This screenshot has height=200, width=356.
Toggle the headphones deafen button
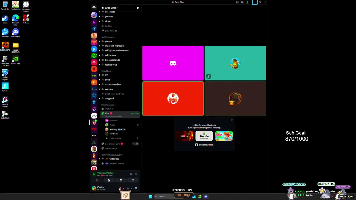[x=128, y=188]
